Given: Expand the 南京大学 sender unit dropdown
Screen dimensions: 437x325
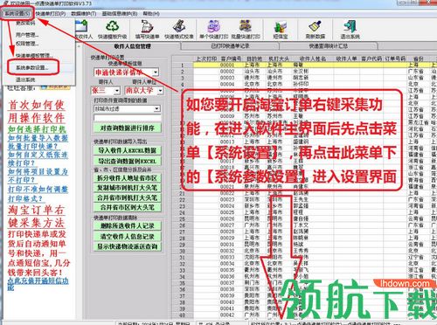Looking at the screenshot, I should coord(160,91).
